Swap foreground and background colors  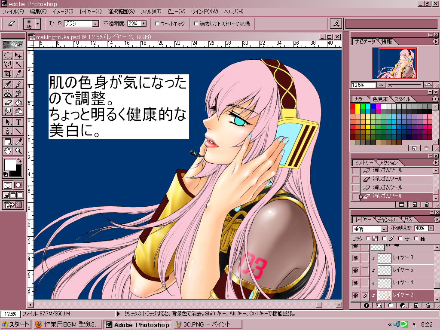[19, 160]
